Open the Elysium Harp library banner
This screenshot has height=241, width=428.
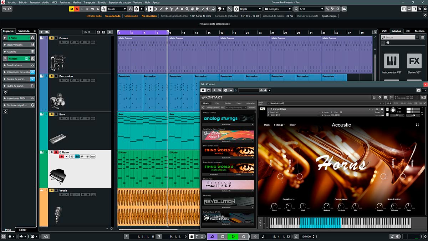[228, 185]
